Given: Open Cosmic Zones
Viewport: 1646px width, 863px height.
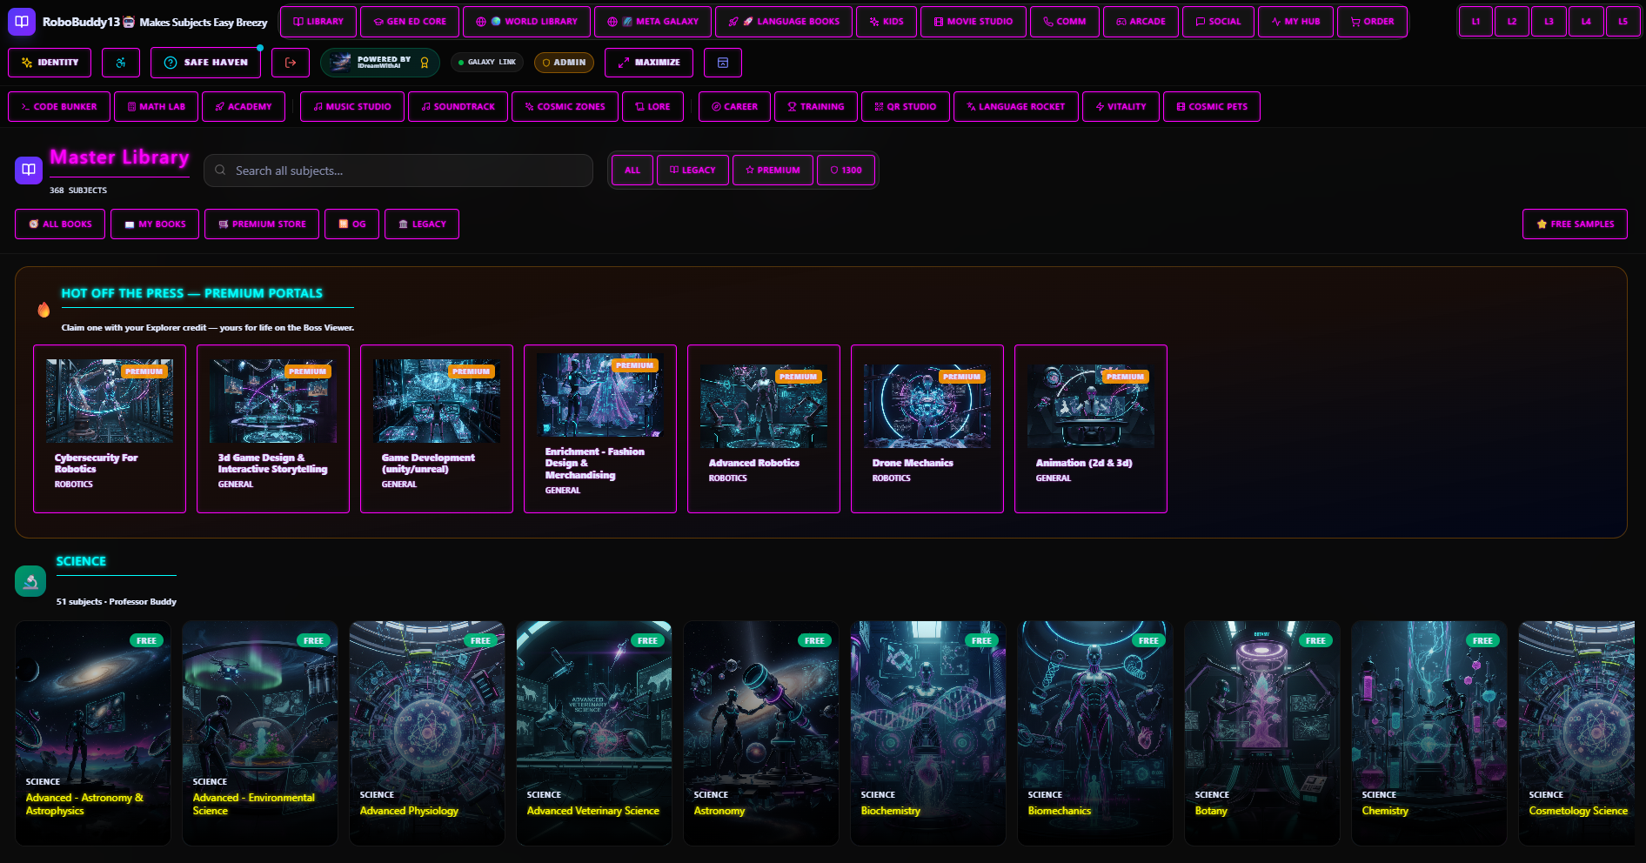Looking at the screenshot, I should click(x=565, y=107).
